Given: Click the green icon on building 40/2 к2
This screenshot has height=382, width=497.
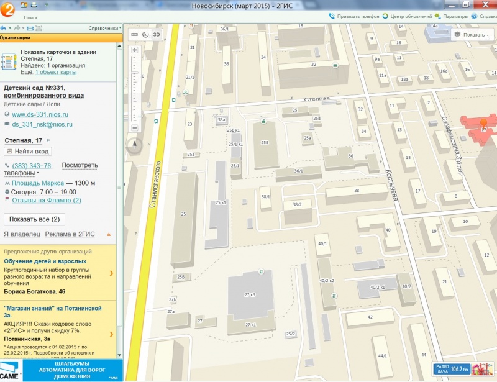Looking at the screenshot, I should point(334,296).
